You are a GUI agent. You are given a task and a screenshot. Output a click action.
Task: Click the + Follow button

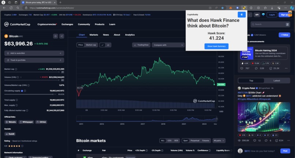(284, 35)
